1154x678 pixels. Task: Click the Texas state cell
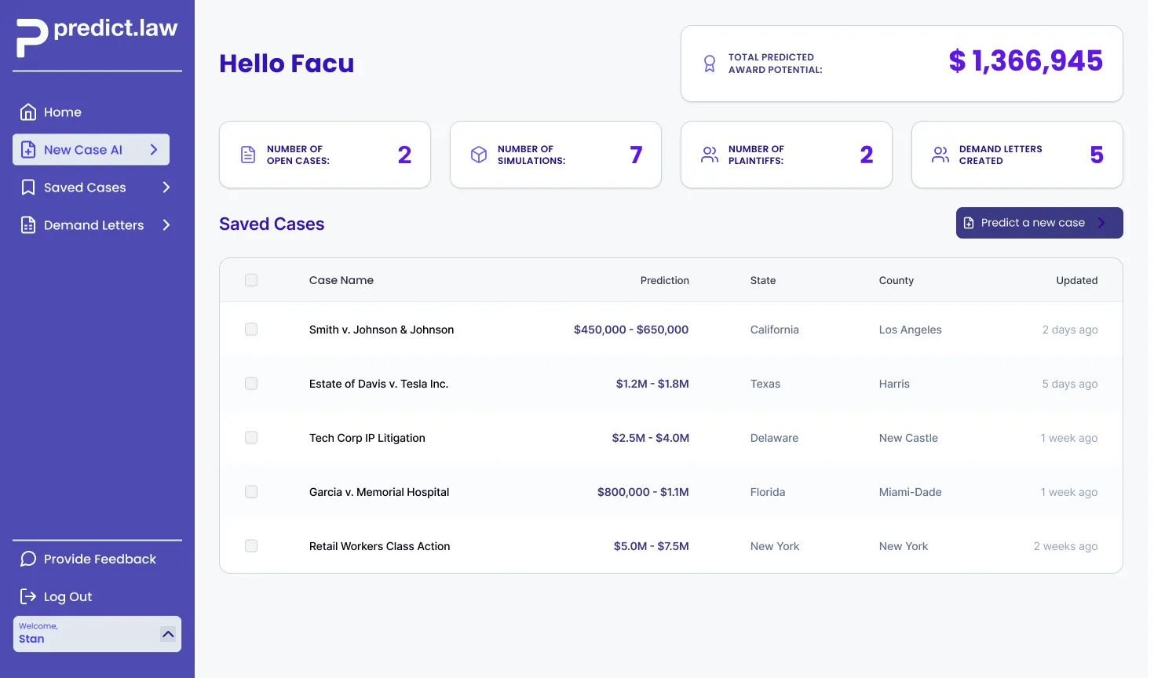coord(765,384)
